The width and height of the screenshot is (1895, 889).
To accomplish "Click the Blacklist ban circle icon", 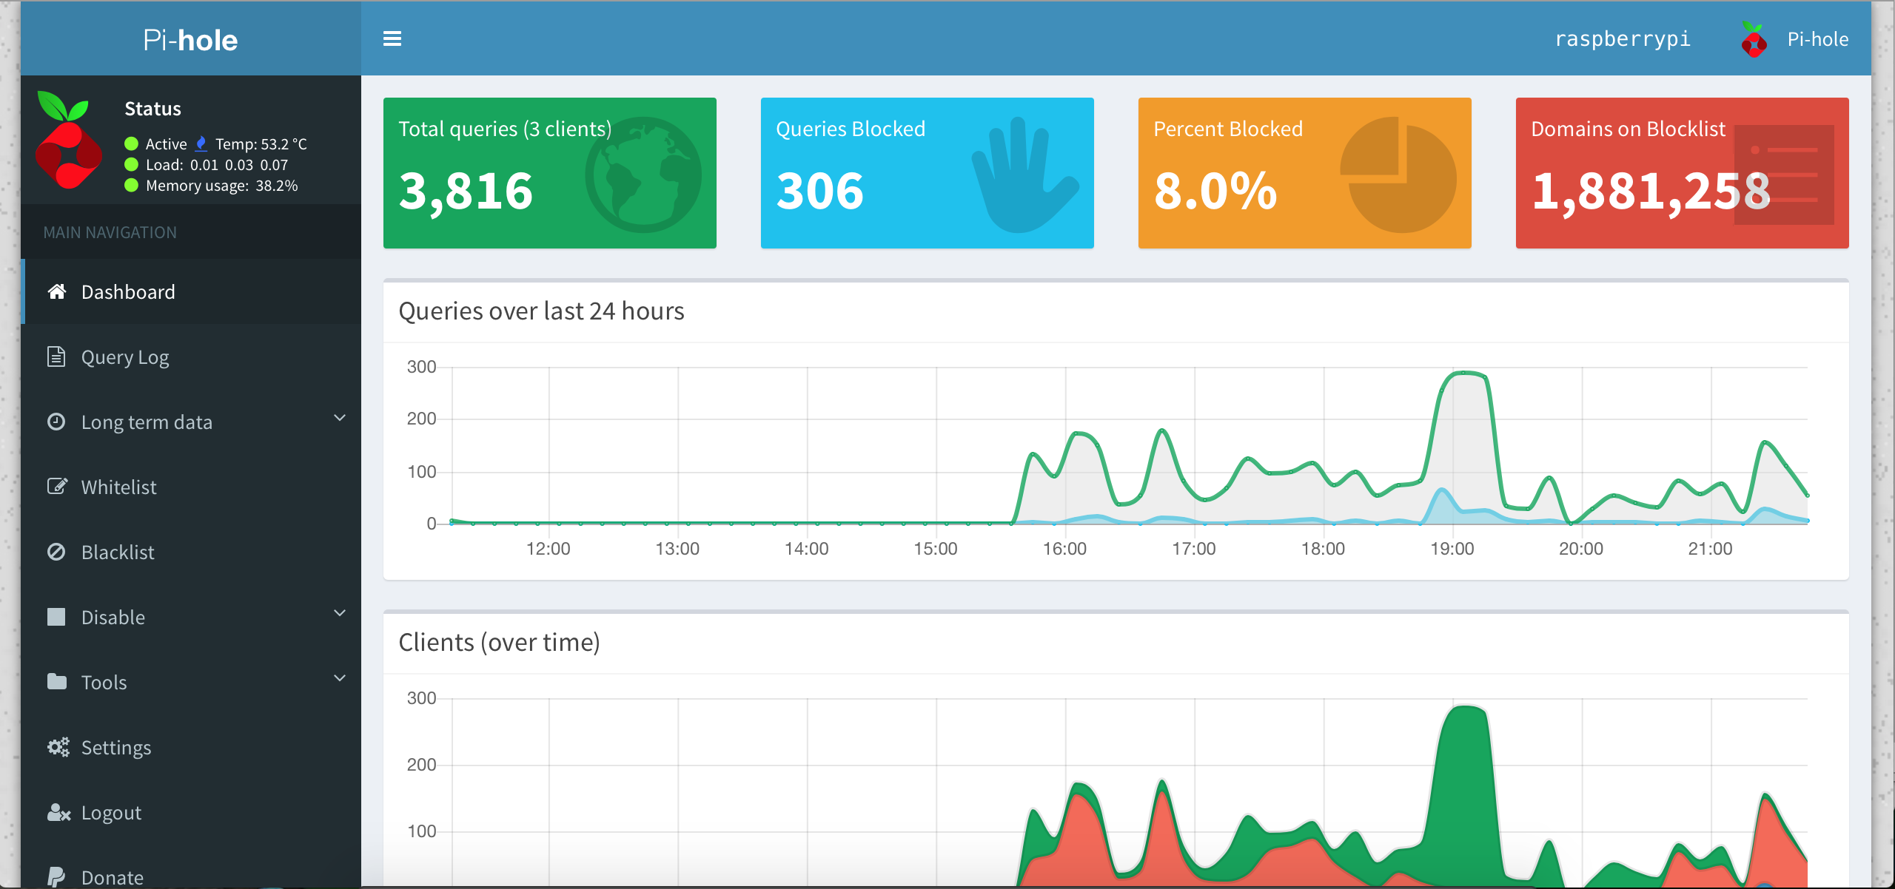I will click(56, 552).
